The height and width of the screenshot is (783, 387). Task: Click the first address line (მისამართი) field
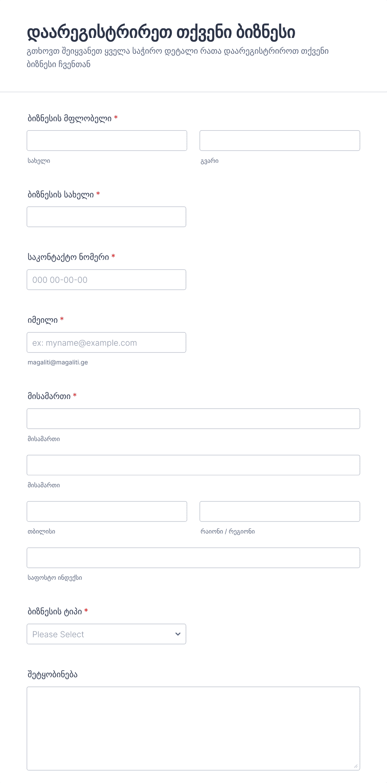(x=193, y=419)
